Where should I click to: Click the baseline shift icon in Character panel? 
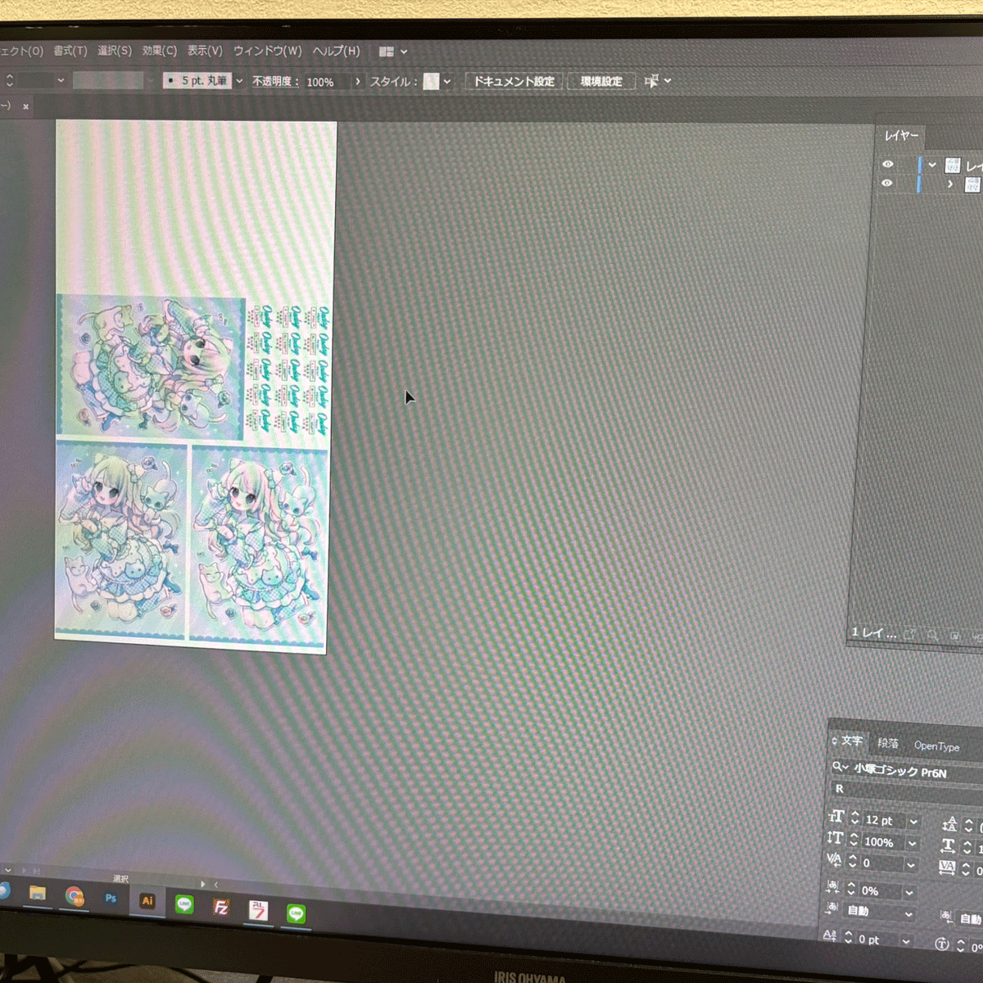[830, 936]
